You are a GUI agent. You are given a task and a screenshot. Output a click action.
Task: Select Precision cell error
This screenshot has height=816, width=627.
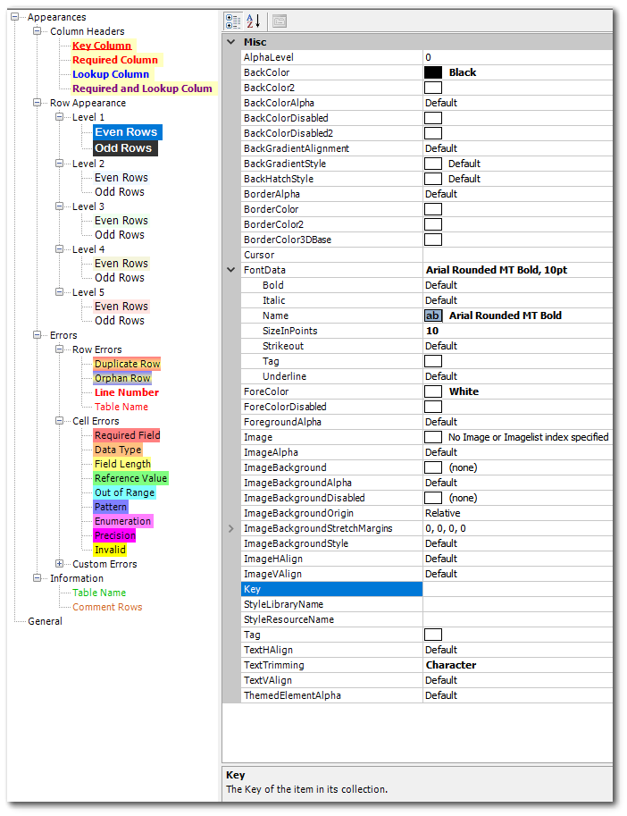(114, 535)
